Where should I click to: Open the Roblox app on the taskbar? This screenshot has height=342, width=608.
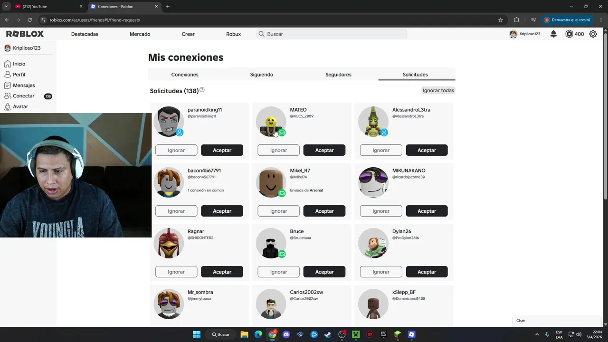click(x=411, y=334)
